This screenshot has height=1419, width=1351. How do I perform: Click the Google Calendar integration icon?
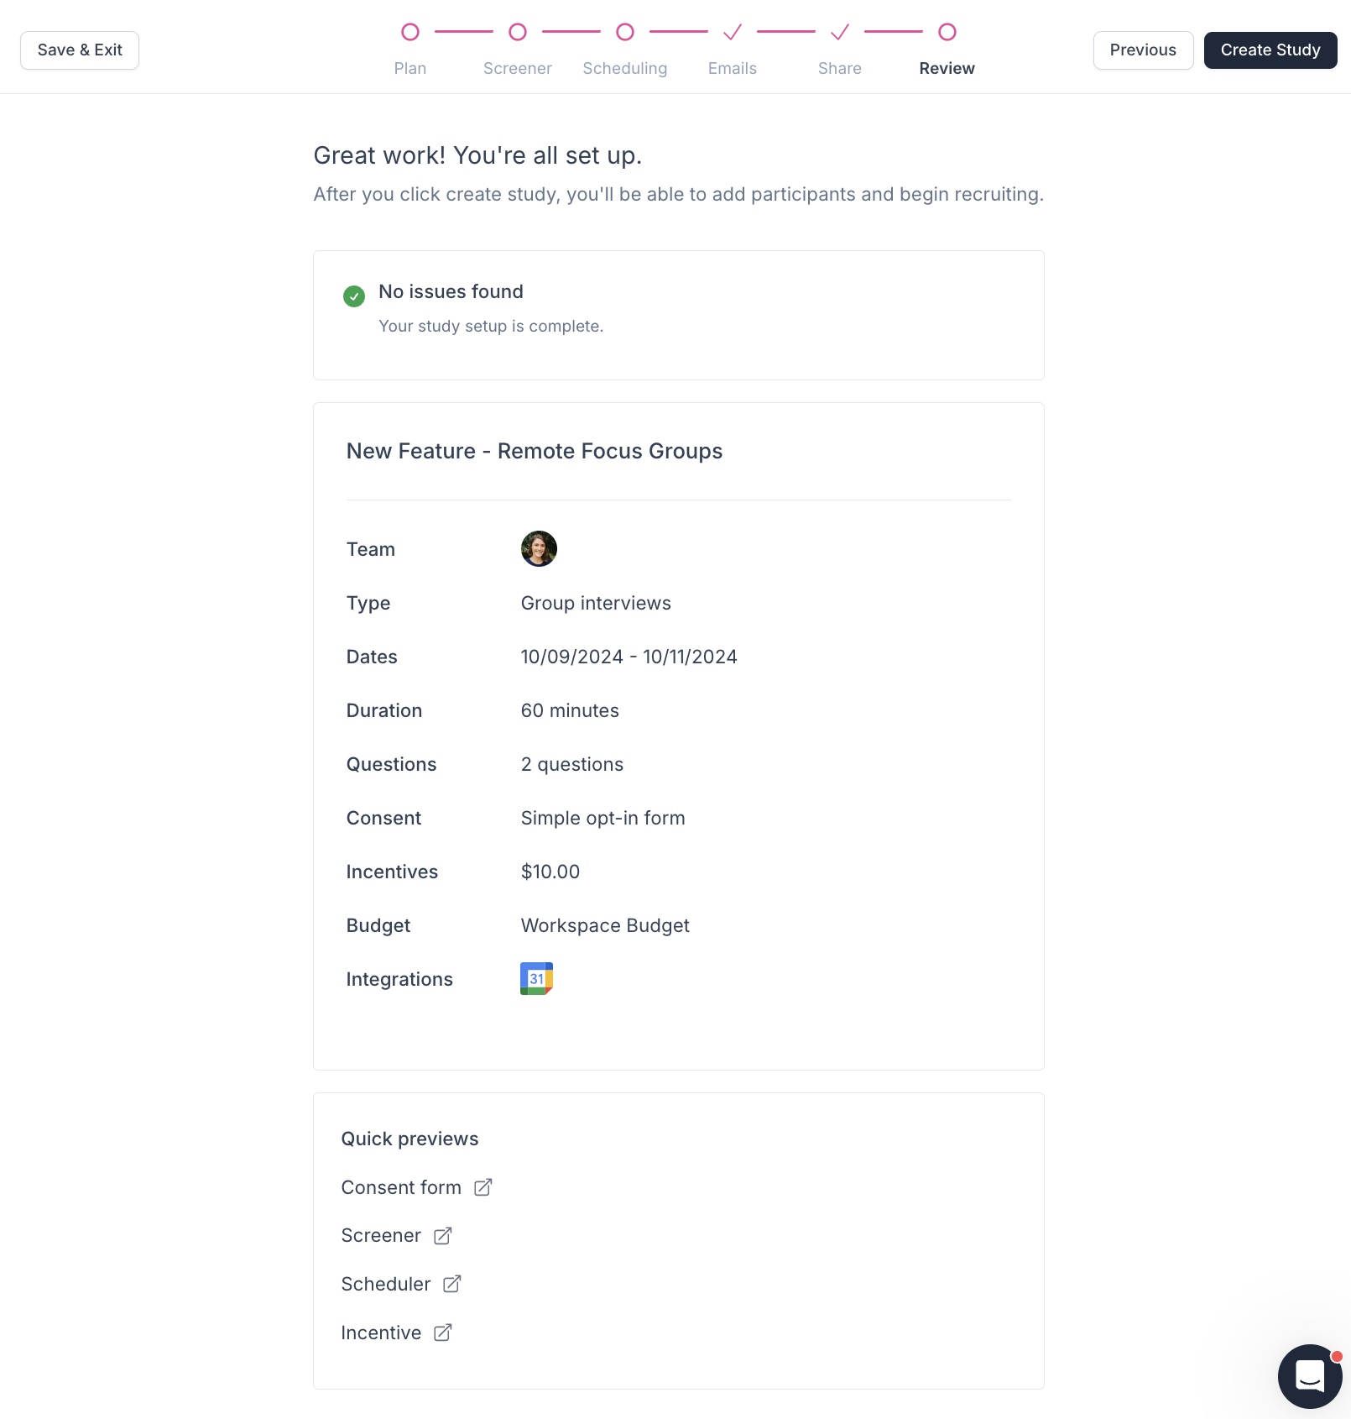pyautogui.click(x=537, y=979)
